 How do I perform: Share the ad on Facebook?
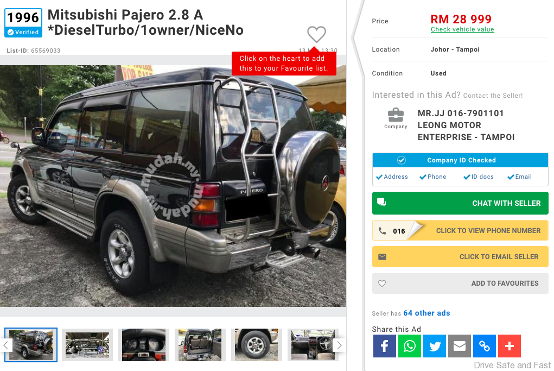(x=384, y=346)
